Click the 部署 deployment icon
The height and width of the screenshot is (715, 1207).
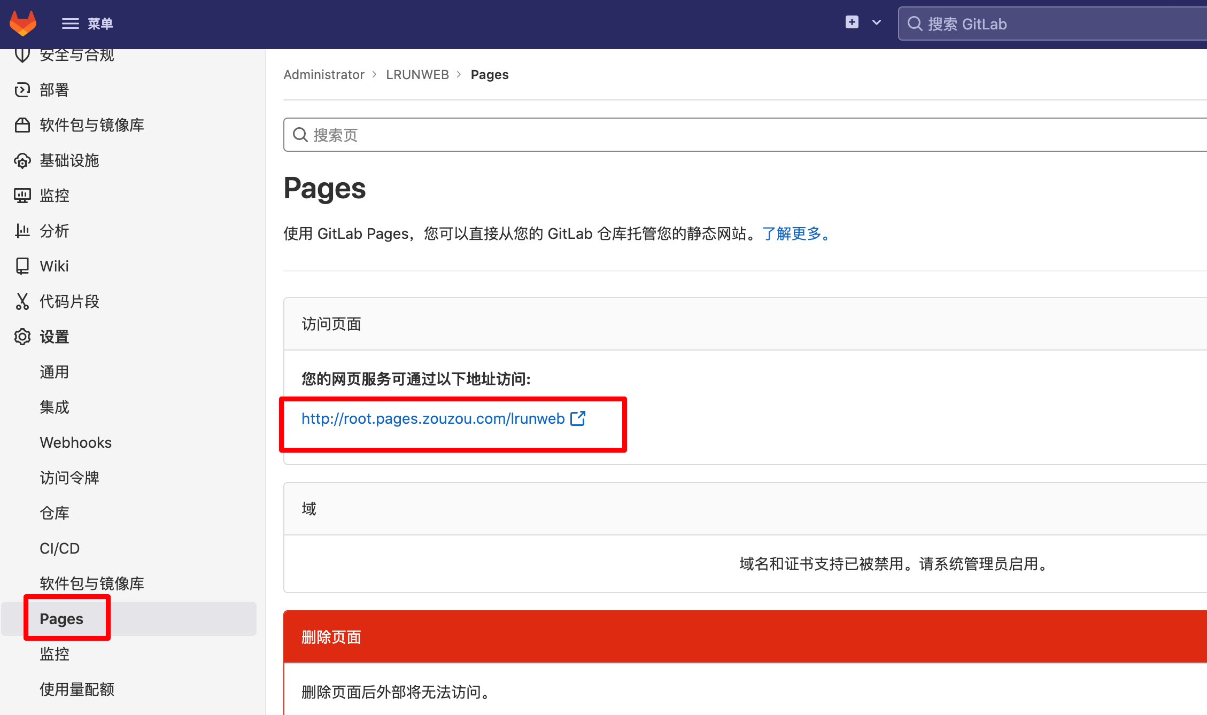[22, 90]
